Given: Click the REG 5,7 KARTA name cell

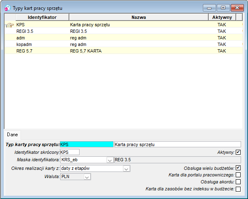Looking at the screenshot, I should (x=86, y=51).
